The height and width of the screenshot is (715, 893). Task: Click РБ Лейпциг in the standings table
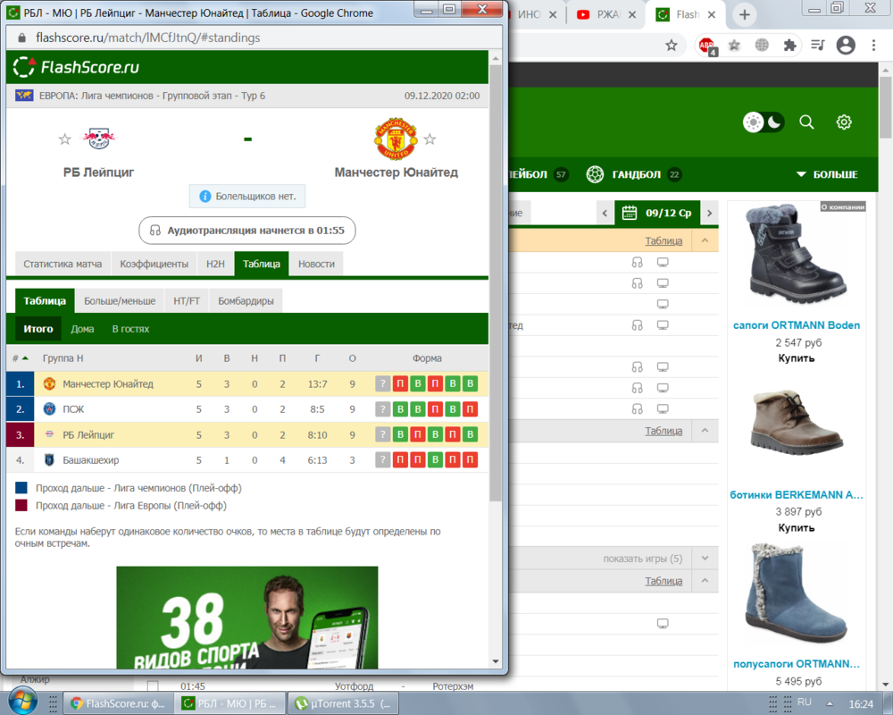coord(88,434)
